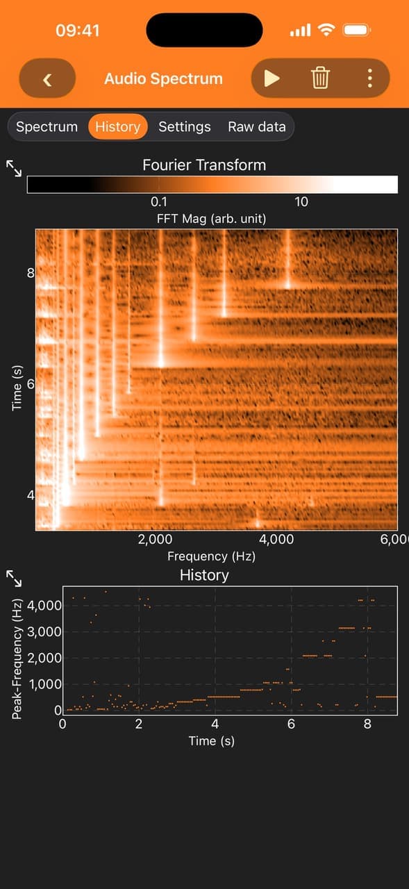The image size is (409, 889).
Task: Click the History graph title
Action: point(204,575)
